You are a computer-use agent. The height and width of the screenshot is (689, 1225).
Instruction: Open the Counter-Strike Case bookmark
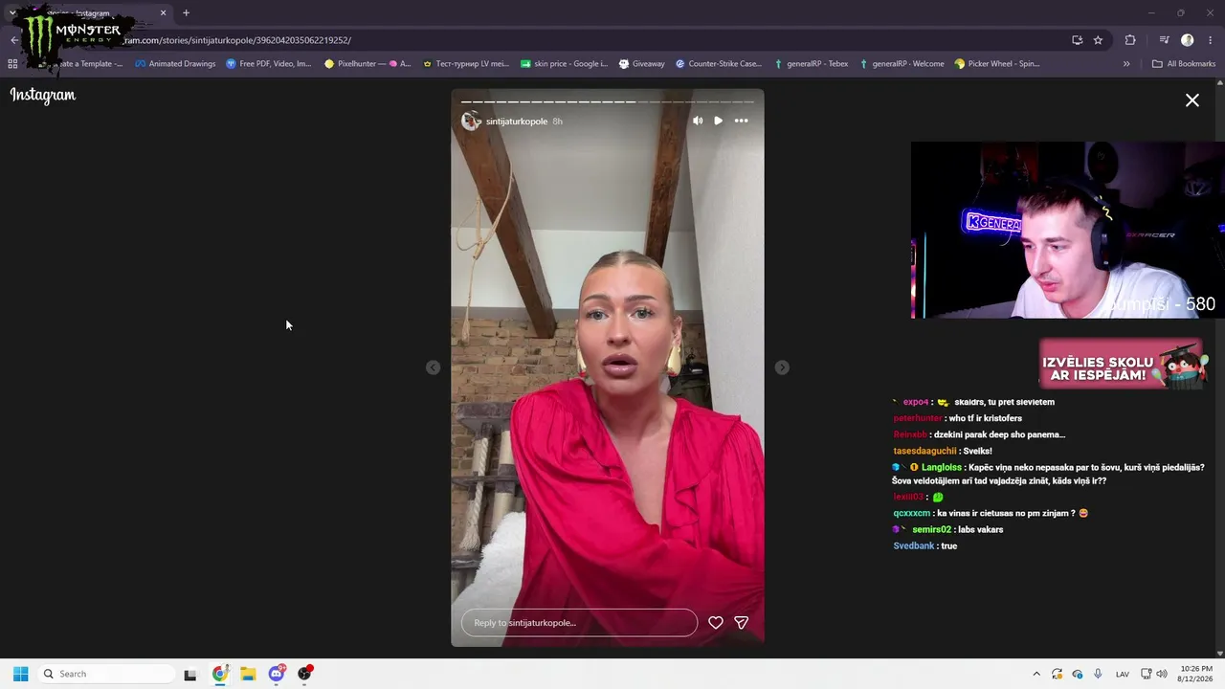(719, 64)
